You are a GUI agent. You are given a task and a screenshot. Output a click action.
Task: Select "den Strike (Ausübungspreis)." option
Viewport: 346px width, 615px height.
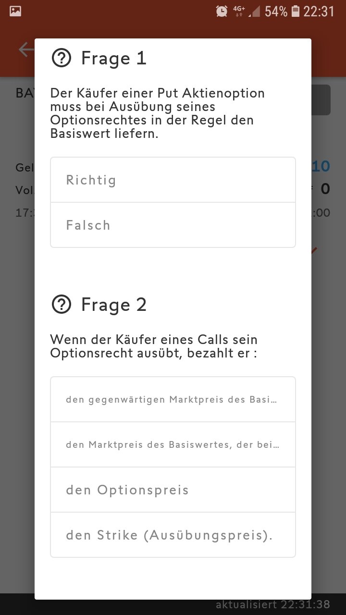[173, 535]
